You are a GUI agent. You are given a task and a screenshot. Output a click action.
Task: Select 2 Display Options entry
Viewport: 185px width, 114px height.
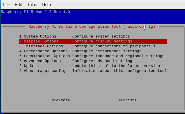(93, 41)
